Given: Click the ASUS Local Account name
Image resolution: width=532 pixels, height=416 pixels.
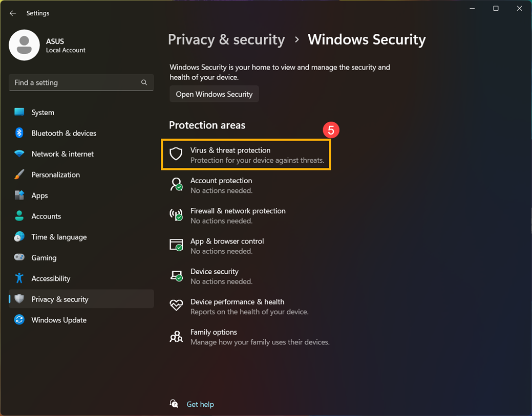Looking at the screenshot, I should click(x=66, y=46).
